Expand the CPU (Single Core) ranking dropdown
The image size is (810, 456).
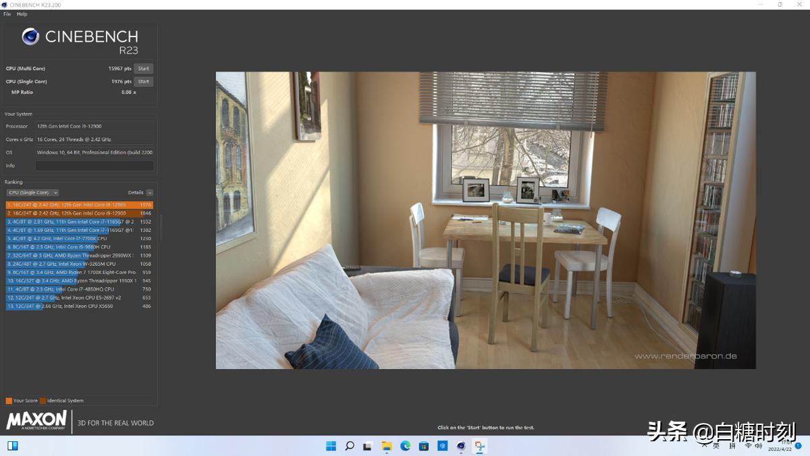(32, 192)
